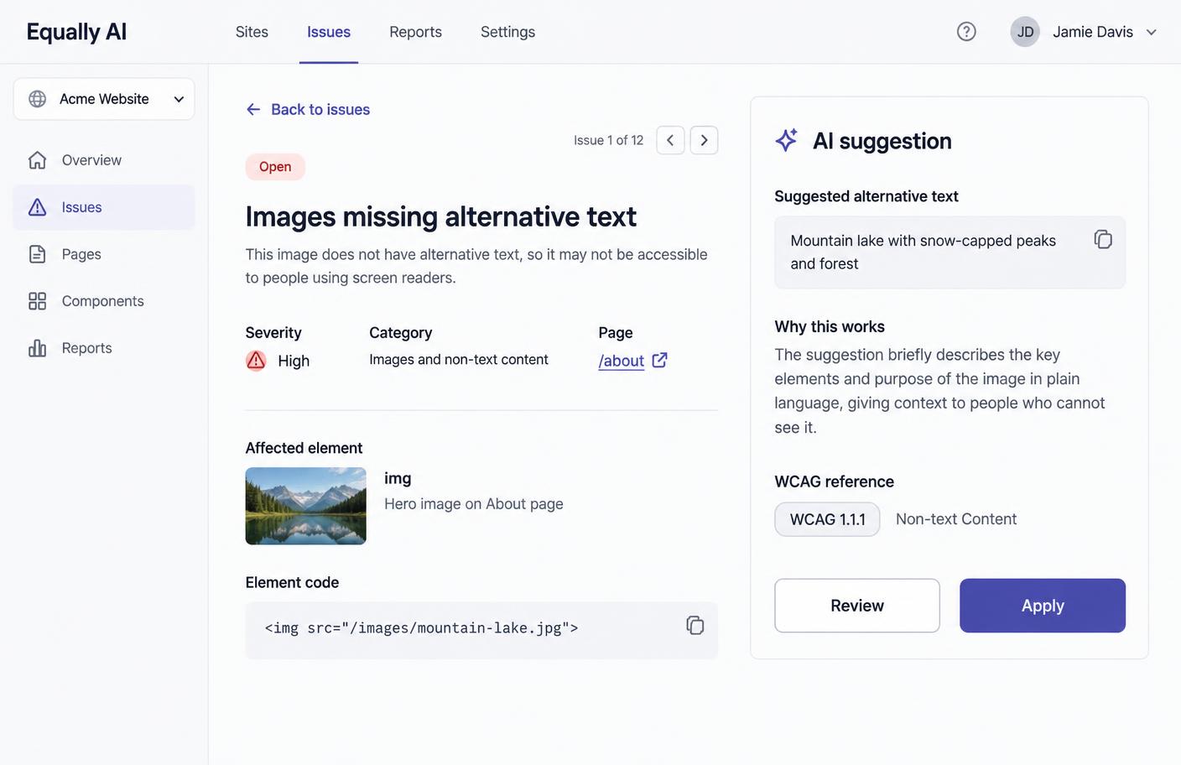Select the Issues tab in top navigation
Image resolution: width=1181 pixels, height=765 pixels.
click(x=329, y=32)
